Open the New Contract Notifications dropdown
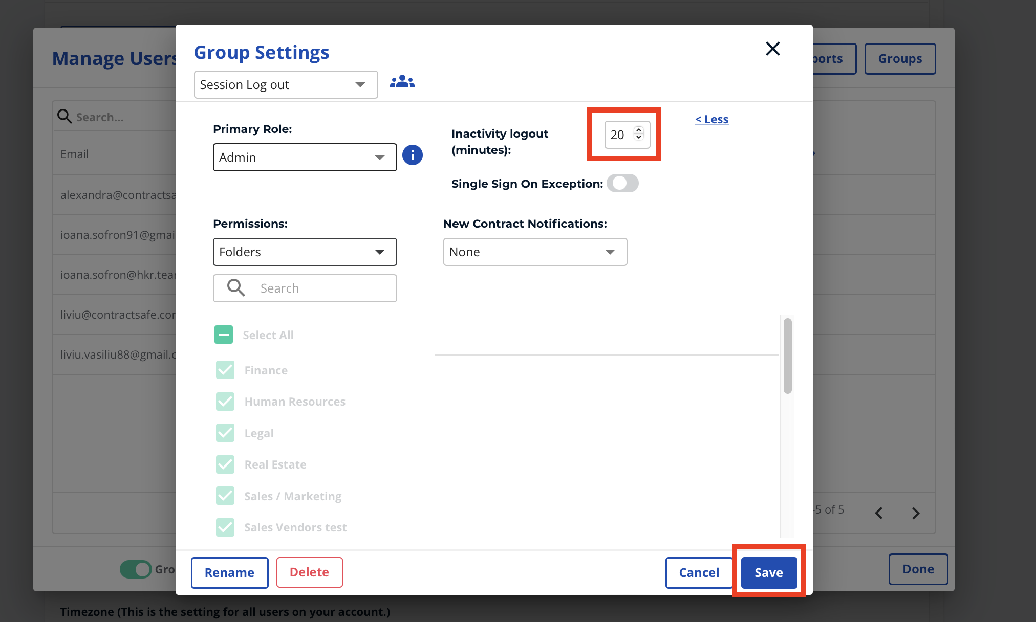This screenshot has height=622, width=1036. (534, 252)
